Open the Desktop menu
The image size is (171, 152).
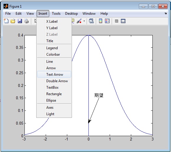pos(71,14)
